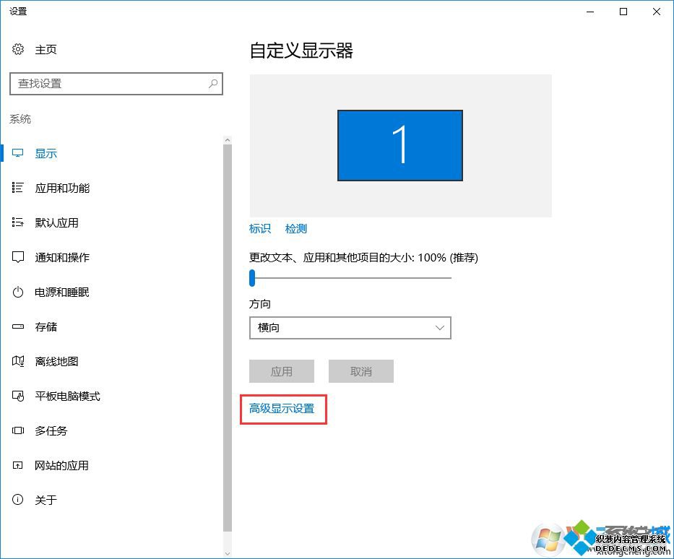Select display 1 monitor thumbnail
Image resolution: width=674 pixels, height=559 pixels.
[x=400, y=145]
